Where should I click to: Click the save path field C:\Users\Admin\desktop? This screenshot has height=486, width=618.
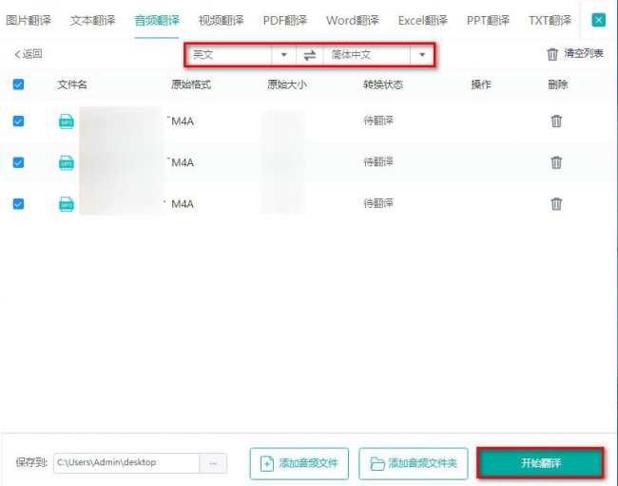point(126,463)
